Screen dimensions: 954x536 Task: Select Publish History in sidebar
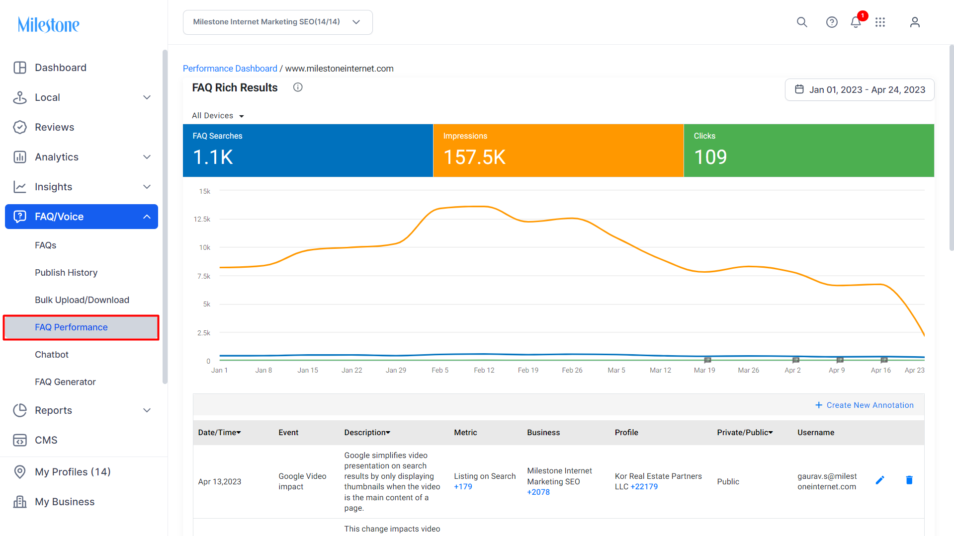click(x=66, y=273)
